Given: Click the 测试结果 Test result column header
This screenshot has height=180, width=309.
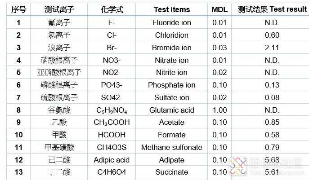Looking at the screenshot, I should 272,9.
